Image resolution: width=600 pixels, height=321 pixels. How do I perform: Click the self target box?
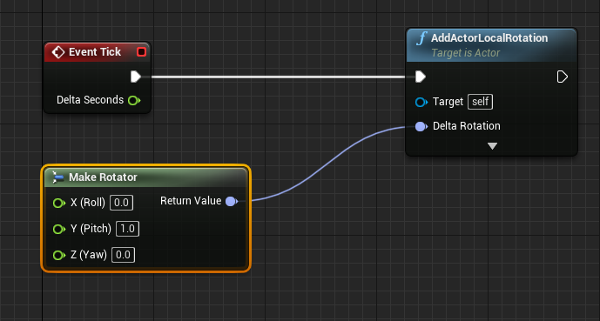(480, 102)
